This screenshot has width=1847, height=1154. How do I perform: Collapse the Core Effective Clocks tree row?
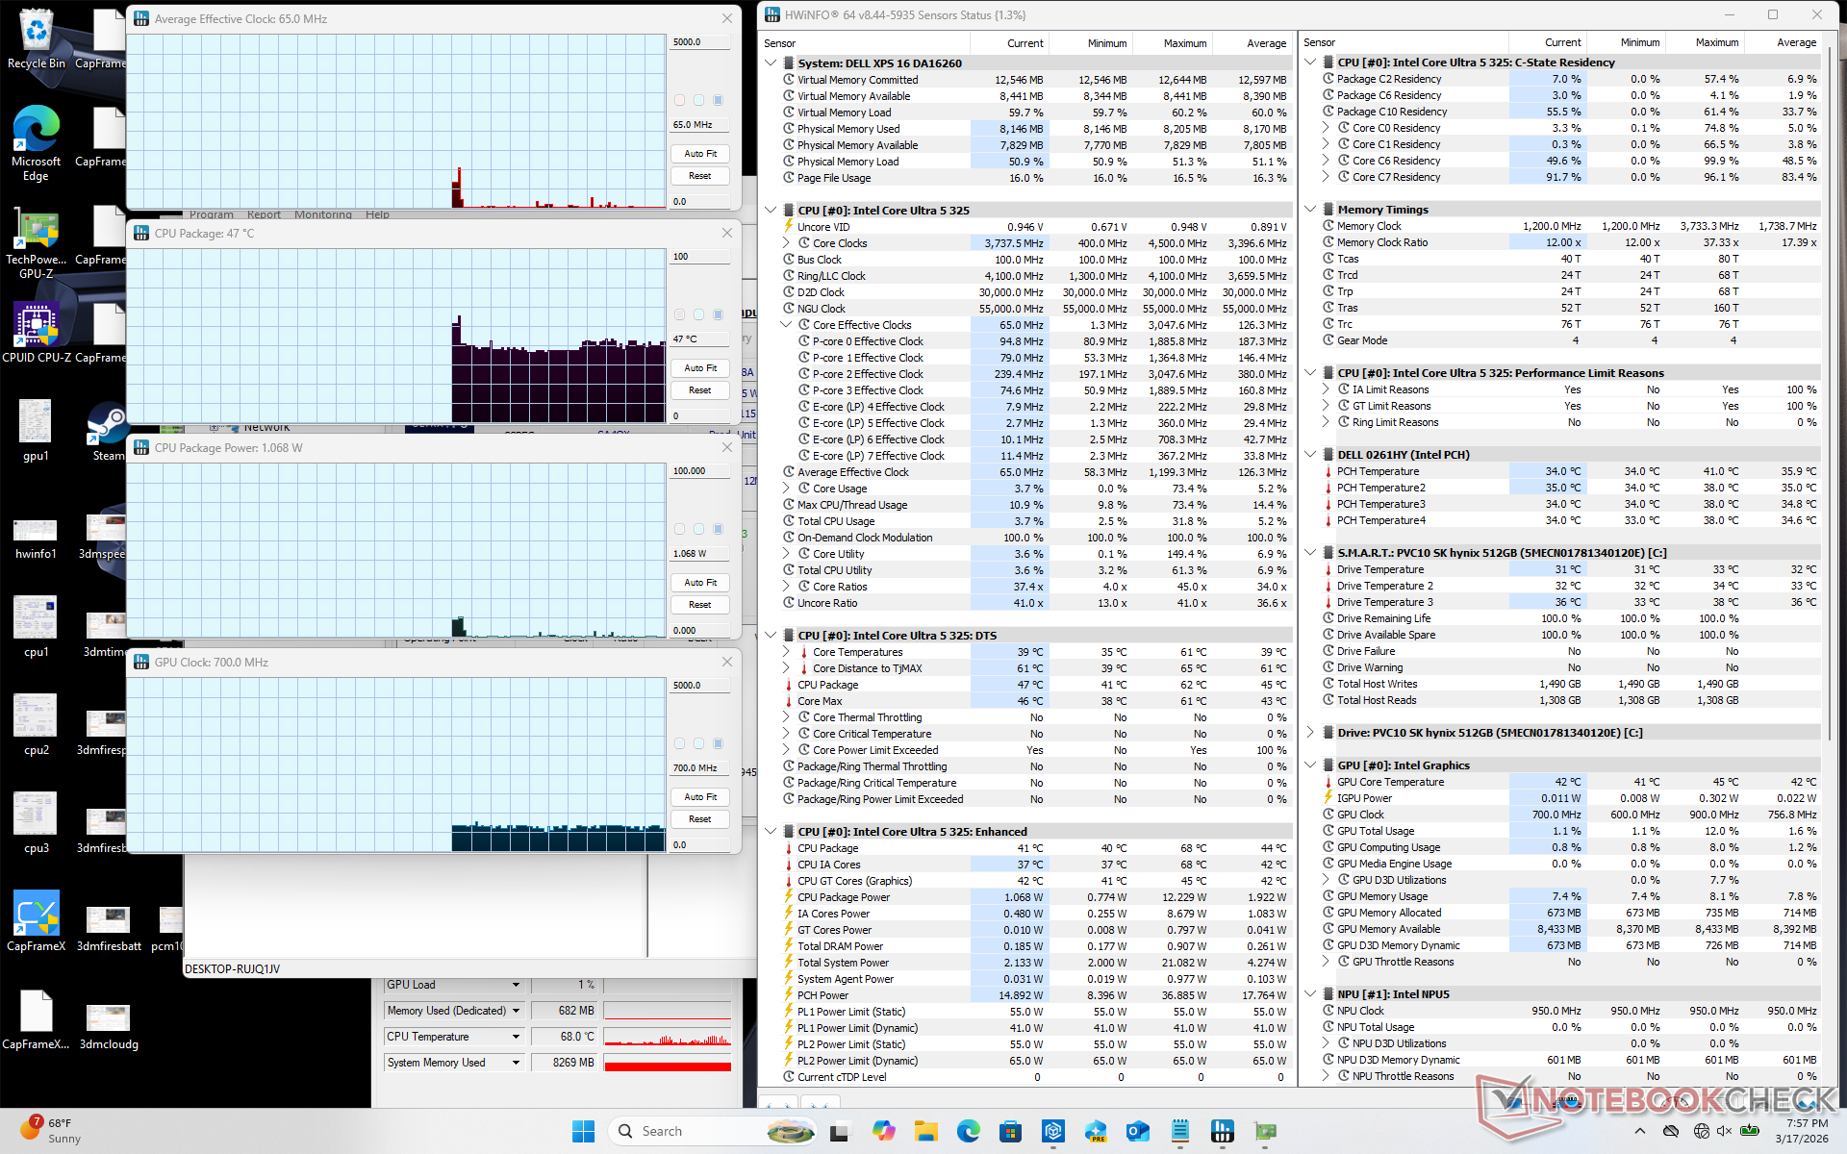click(786, 325)
